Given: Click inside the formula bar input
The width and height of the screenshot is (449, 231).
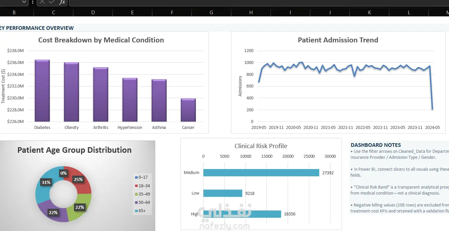Looking at the screenshot, I should tap(259, 2).
